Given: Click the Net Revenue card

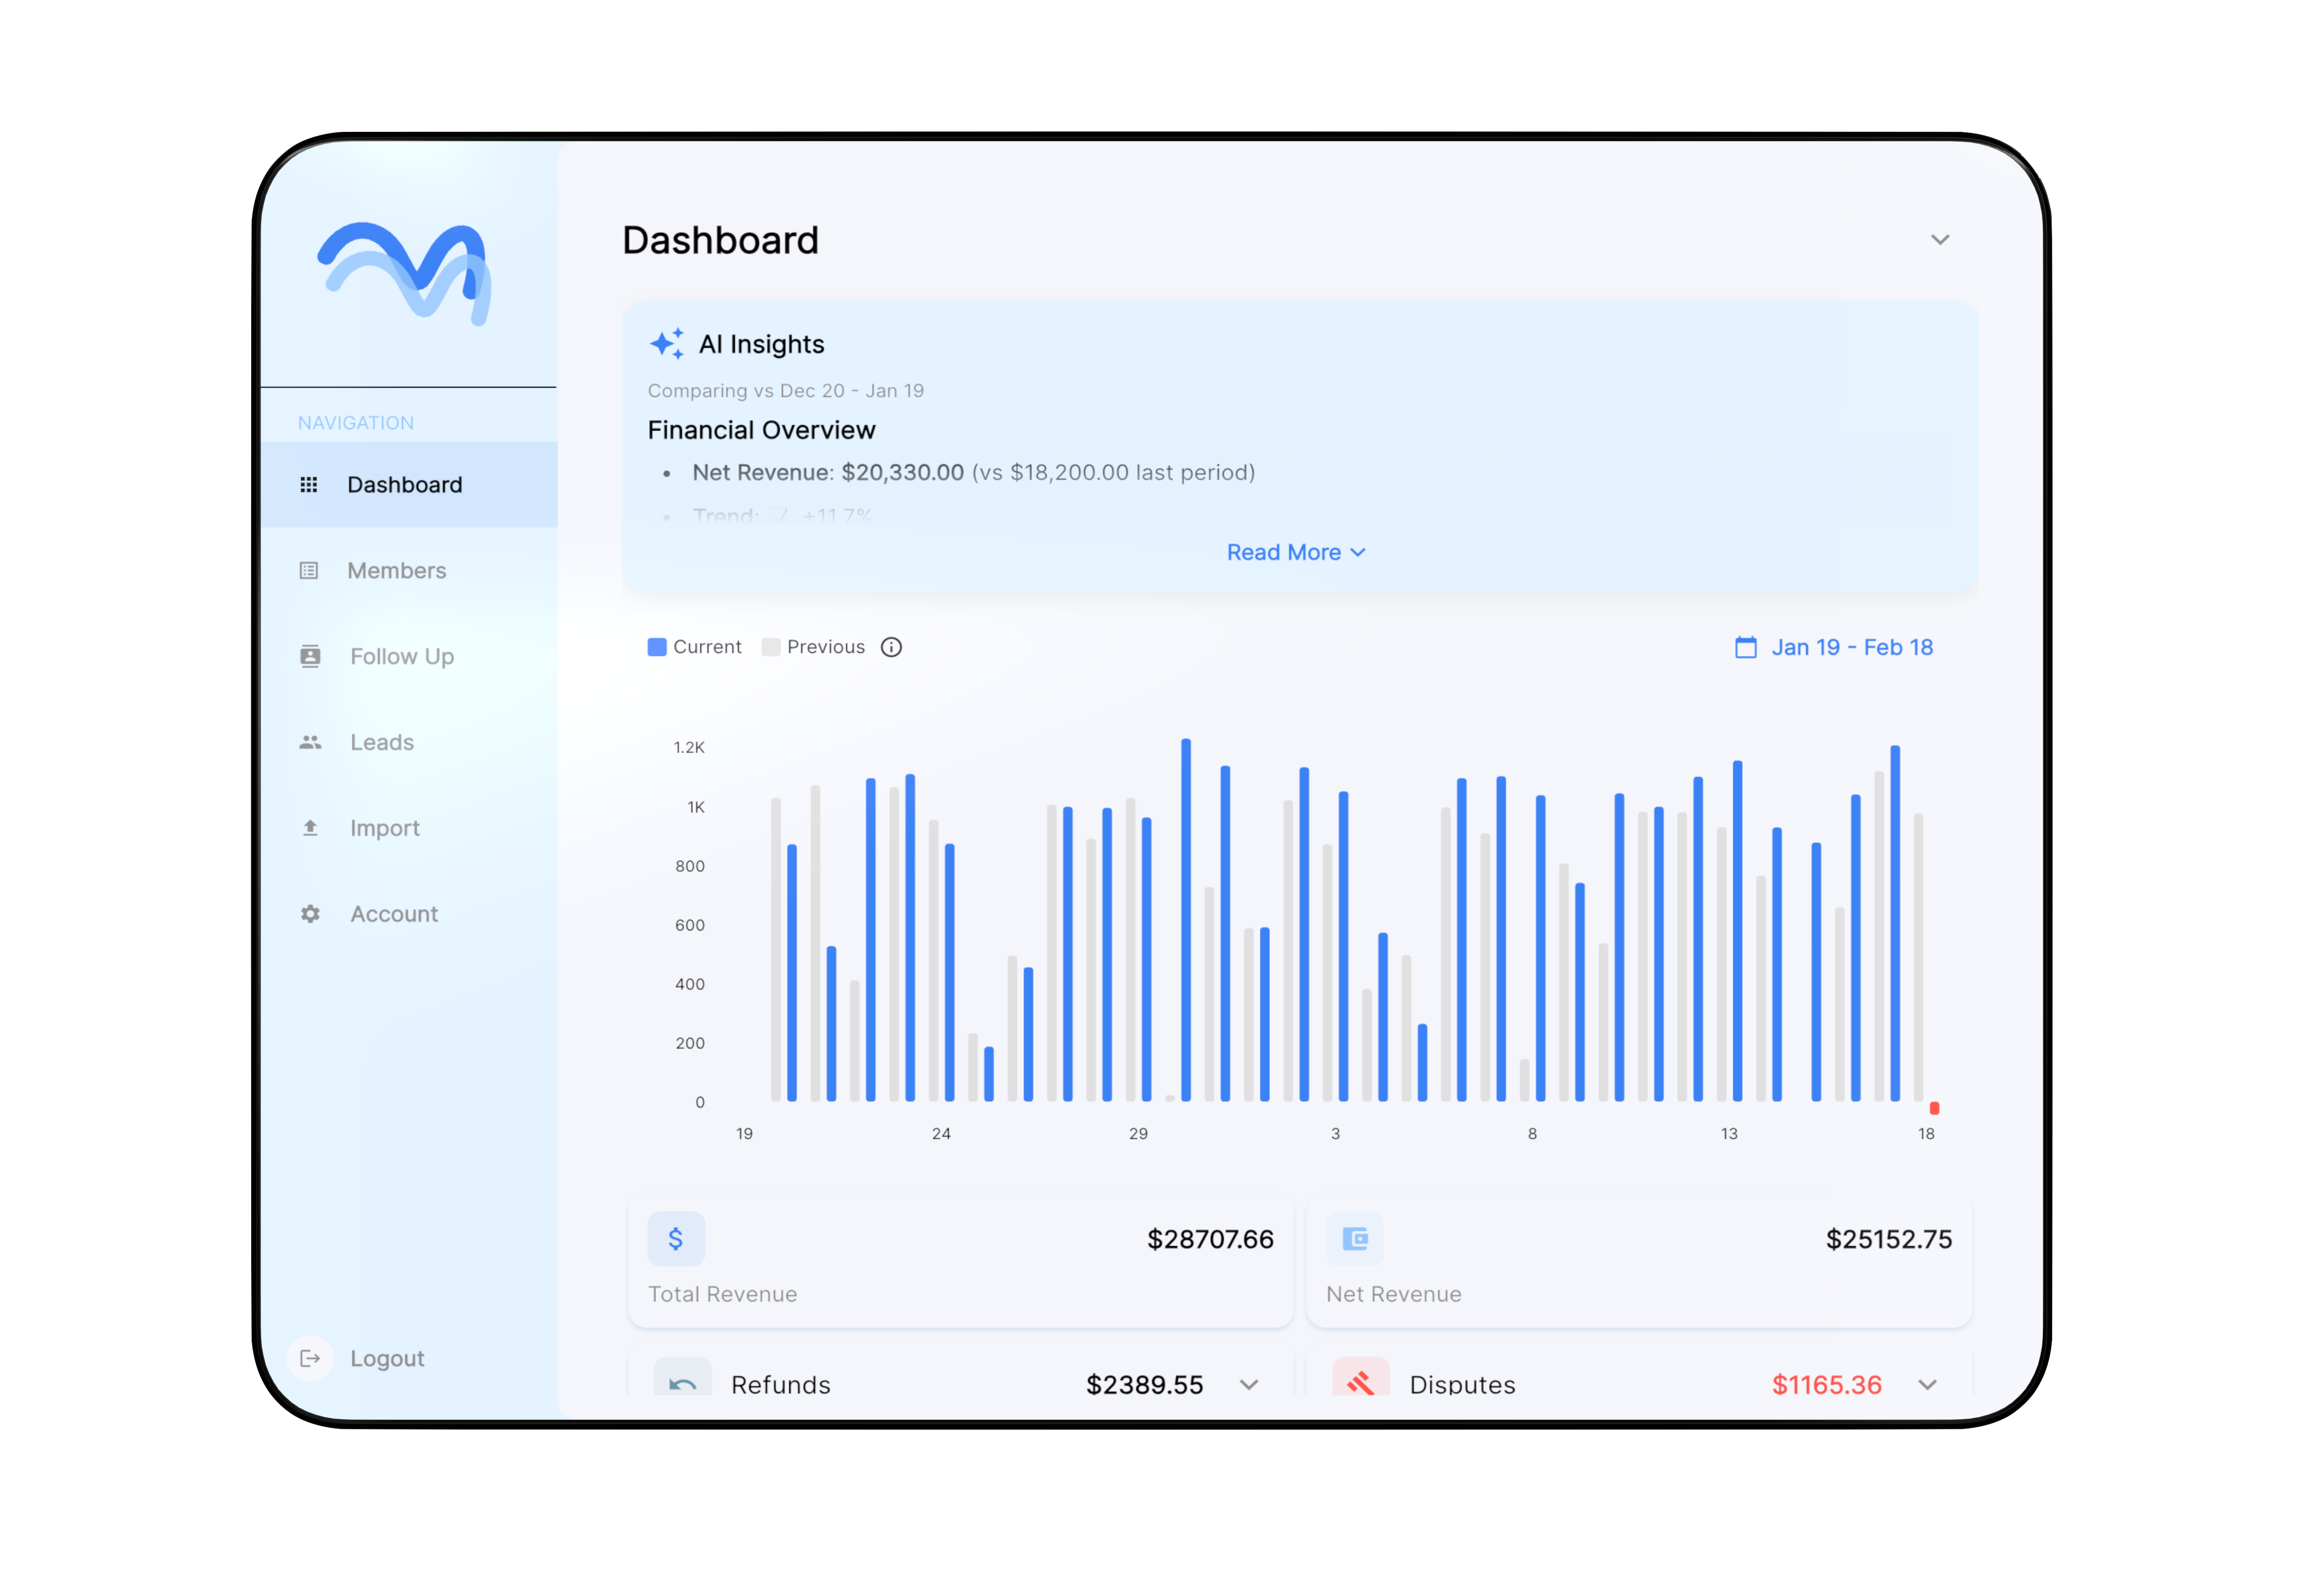Looking at the screenshot, I should tap(1640, 1265).
